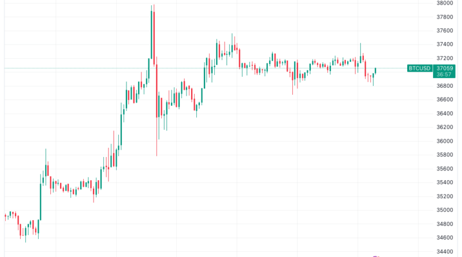Click the 36400 price axis label
Image resolution: width=462 pixels, height=257 pixels.
pyautogui.click(x=444, y=113)
